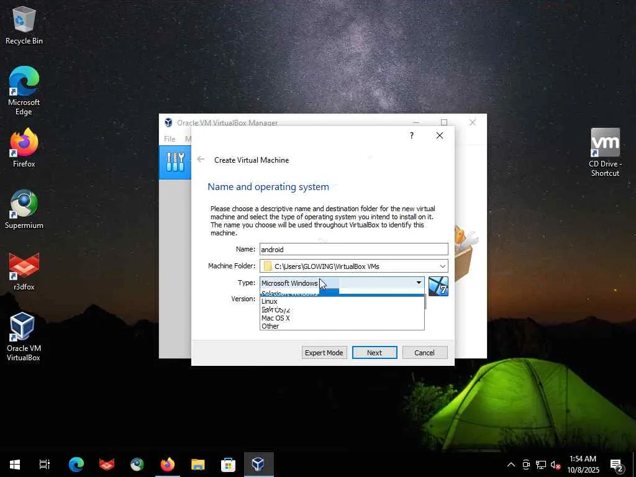The image size is (636, 477).
Task: Open the Recycle Bin desktop icon
Action: [x=24, y=24]
